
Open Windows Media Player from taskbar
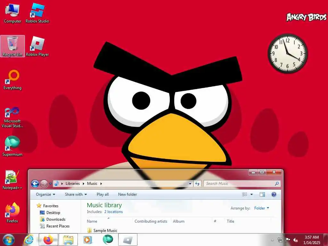pyautogui.click(x=88, y=240)
